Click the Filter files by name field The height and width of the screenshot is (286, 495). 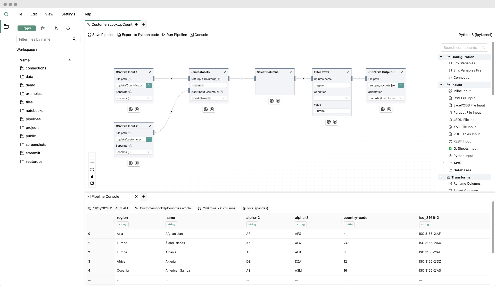pyautogui.click(x=48, y=39)
